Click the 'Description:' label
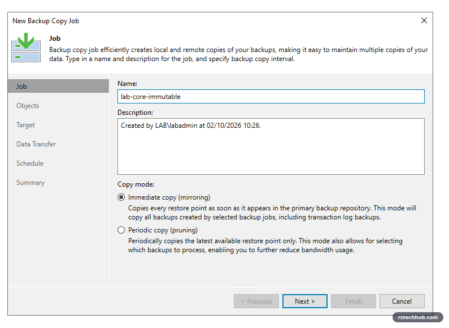 (x=135, y=113)
